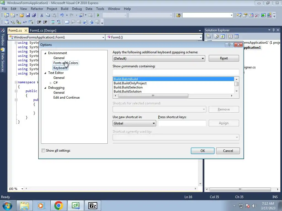282x211 pixels.
Task: Open the Find combo box dropdown in toolbar
Action: tap(231, 15)
